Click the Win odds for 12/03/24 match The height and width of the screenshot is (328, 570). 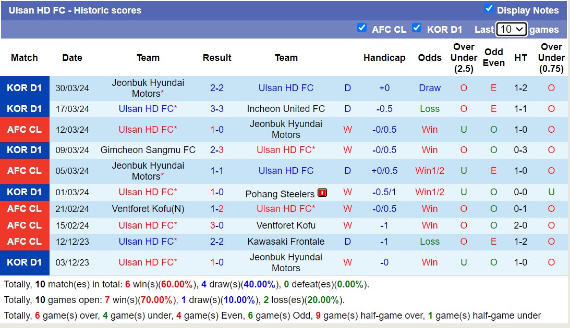[429, 129]
